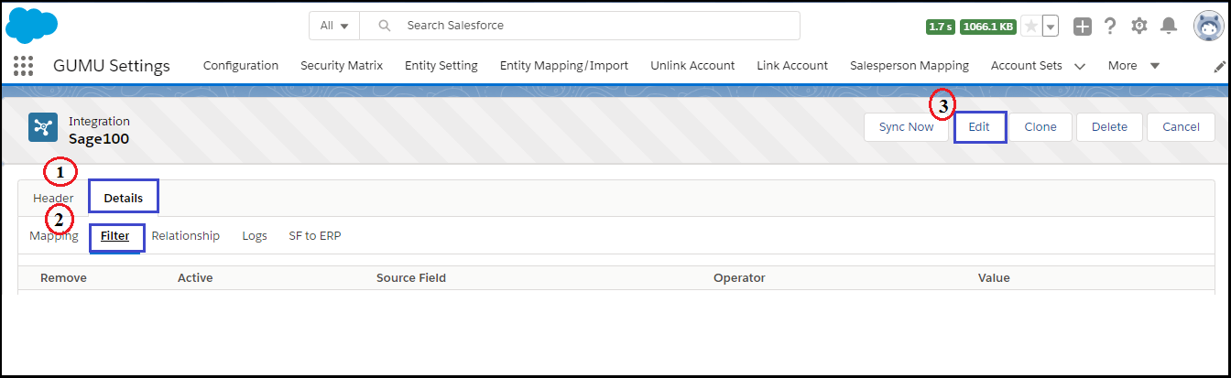
Task: Click the Sync Now button
Action: click(x=906, y=127)
